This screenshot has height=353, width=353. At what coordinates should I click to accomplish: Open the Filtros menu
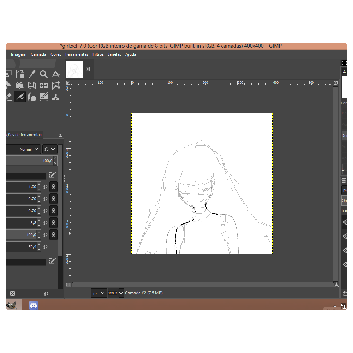(x=98, y=54)
